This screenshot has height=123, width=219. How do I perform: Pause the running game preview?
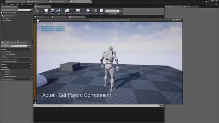coord(95,11)
